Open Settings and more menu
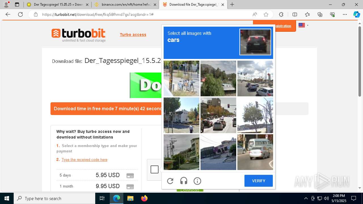The width and height of the screenshot is (363, 204). (345, 14)
